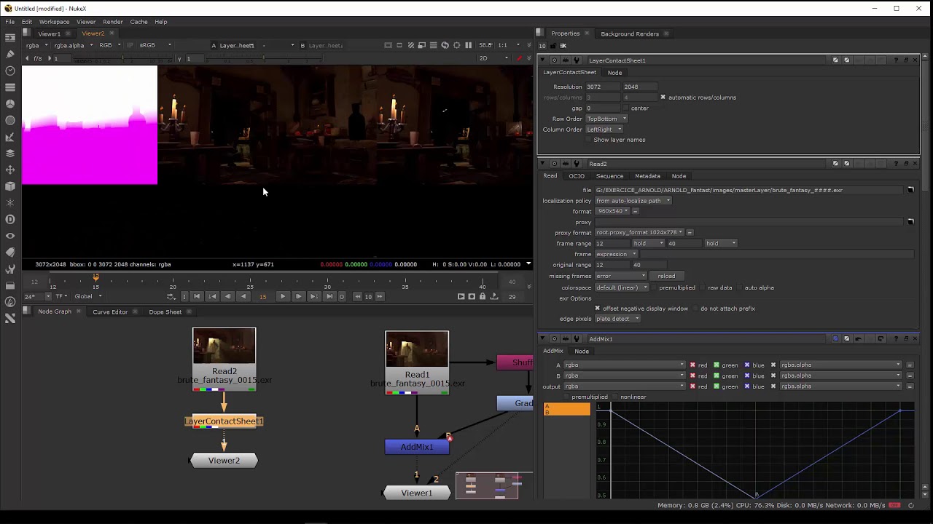
Task: Open the Image tools icon atop left toolbar
Action: point(10,37)
